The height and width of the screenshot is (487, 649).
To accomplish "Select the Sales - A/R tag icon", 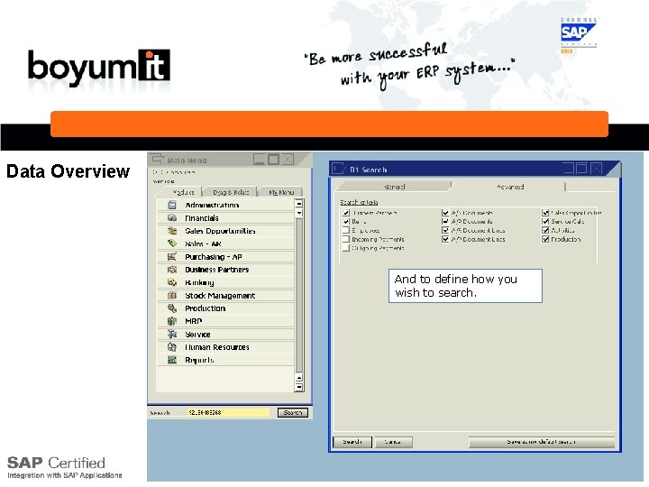I will click(x=172, y=243).
